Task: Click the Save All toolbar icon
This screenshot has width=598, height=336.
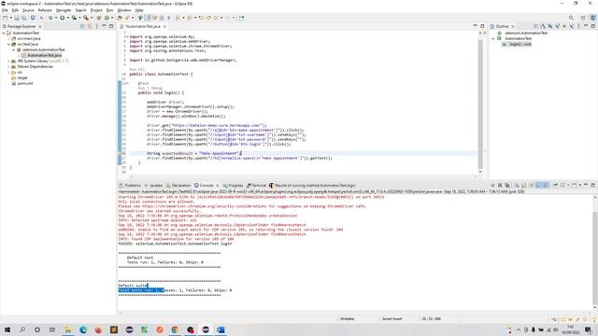Action: pos(24,18)
